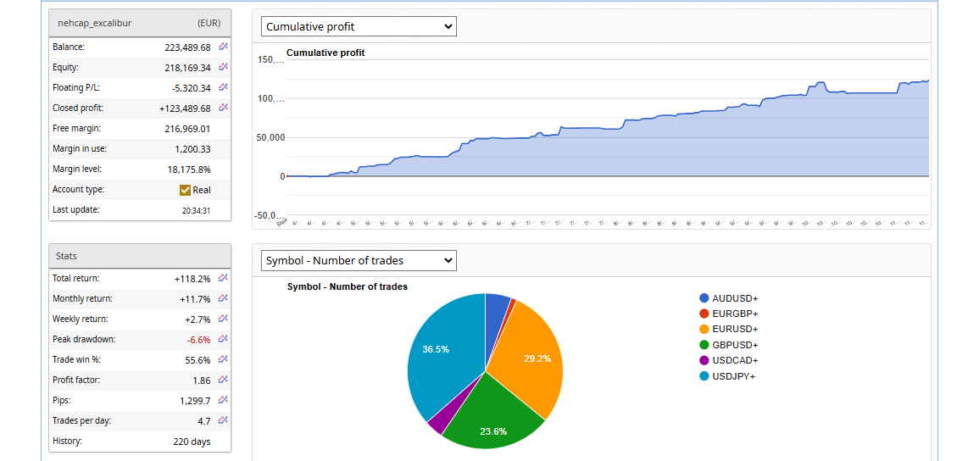Open the Monthly return chart icon

223,298
